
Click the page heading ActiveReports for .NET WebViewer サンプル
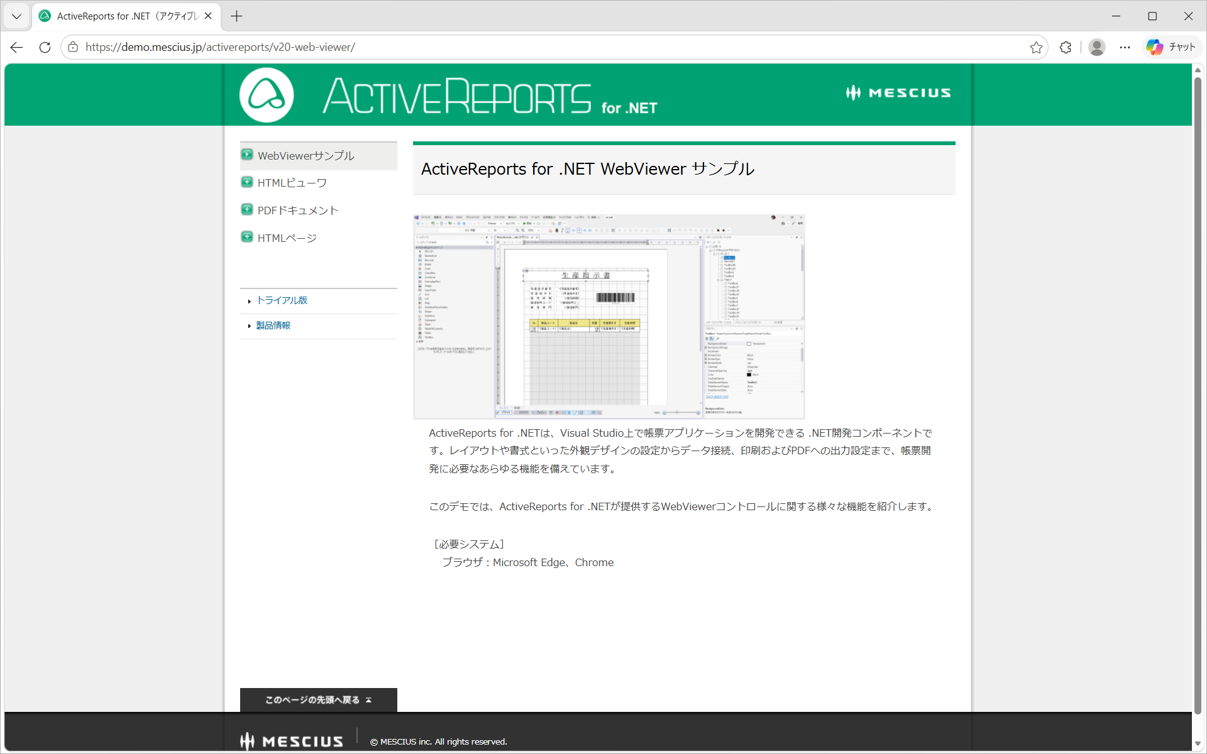pyautogui.click(x=588, y=169)
